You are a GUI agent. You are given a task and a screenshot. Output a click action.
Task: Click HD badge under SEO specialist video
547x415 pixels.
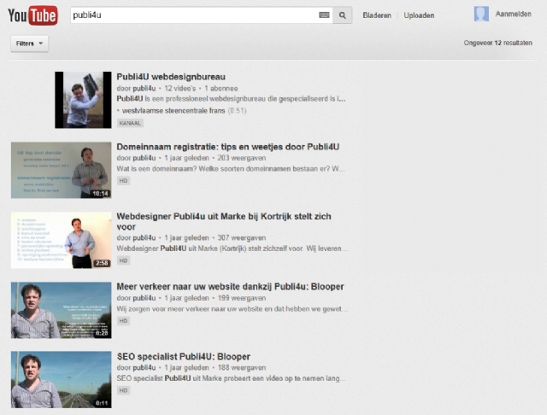(x=123, y=390)
